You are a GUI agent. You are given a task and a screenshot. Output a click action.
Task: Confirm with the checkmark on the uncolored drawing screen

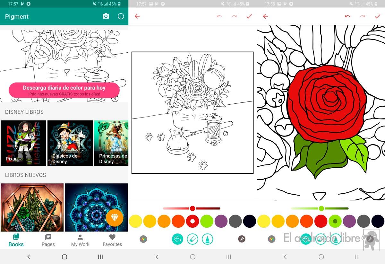point(249,16)
